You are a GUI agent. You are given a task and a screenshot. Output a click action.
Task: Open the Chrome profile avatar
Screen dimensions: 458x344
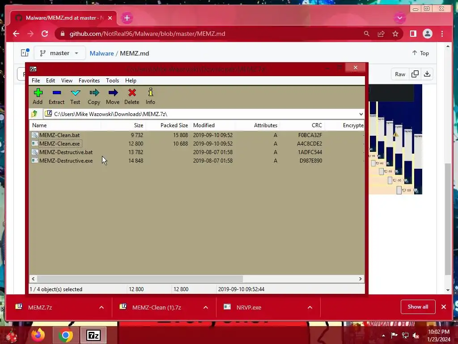tap(427, 34)
